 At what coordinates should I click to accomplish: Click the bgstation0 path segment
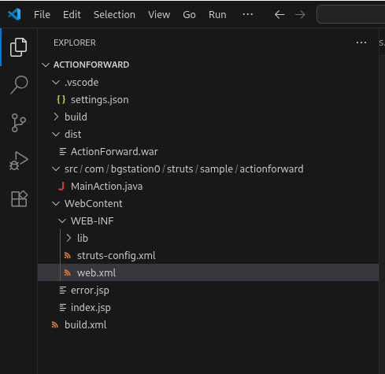pyautogui.click(x=135, y=169)
